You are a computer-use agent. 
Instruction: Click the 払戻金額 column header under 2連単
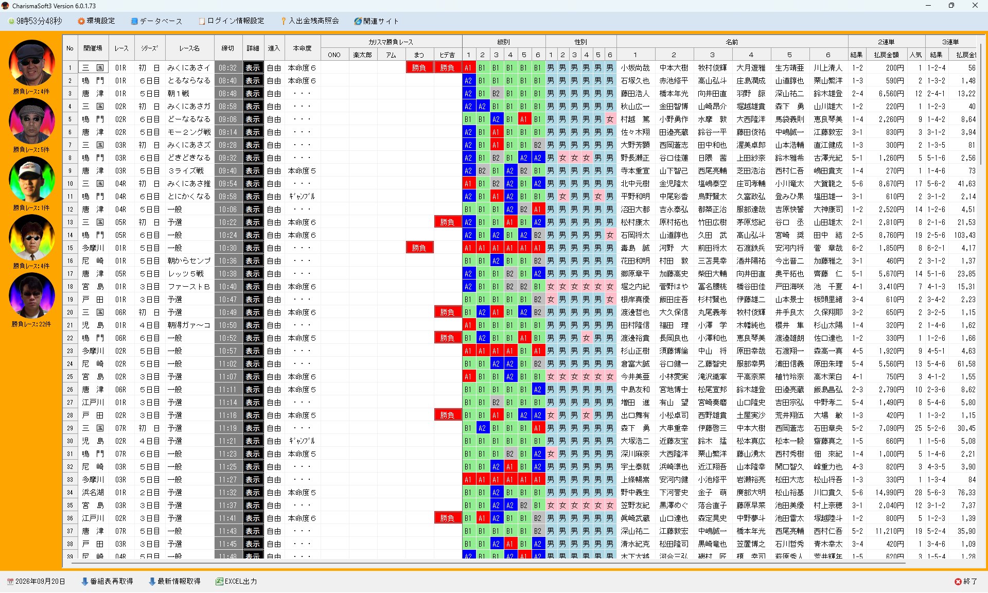[886, 55]
